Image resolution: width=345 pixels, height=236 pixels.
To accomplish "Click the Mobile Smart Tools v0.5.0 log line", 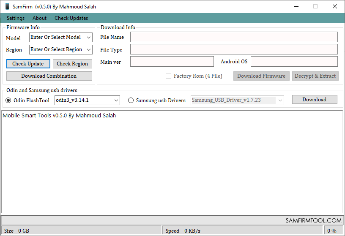I will pyautogui.click(x=59, y=116).
